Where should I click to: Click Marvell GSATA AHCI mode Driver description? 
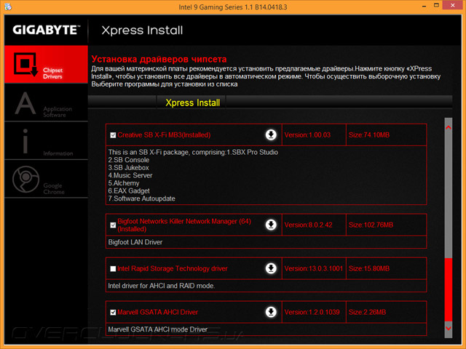pyautogui.click(x=157, y=329)
